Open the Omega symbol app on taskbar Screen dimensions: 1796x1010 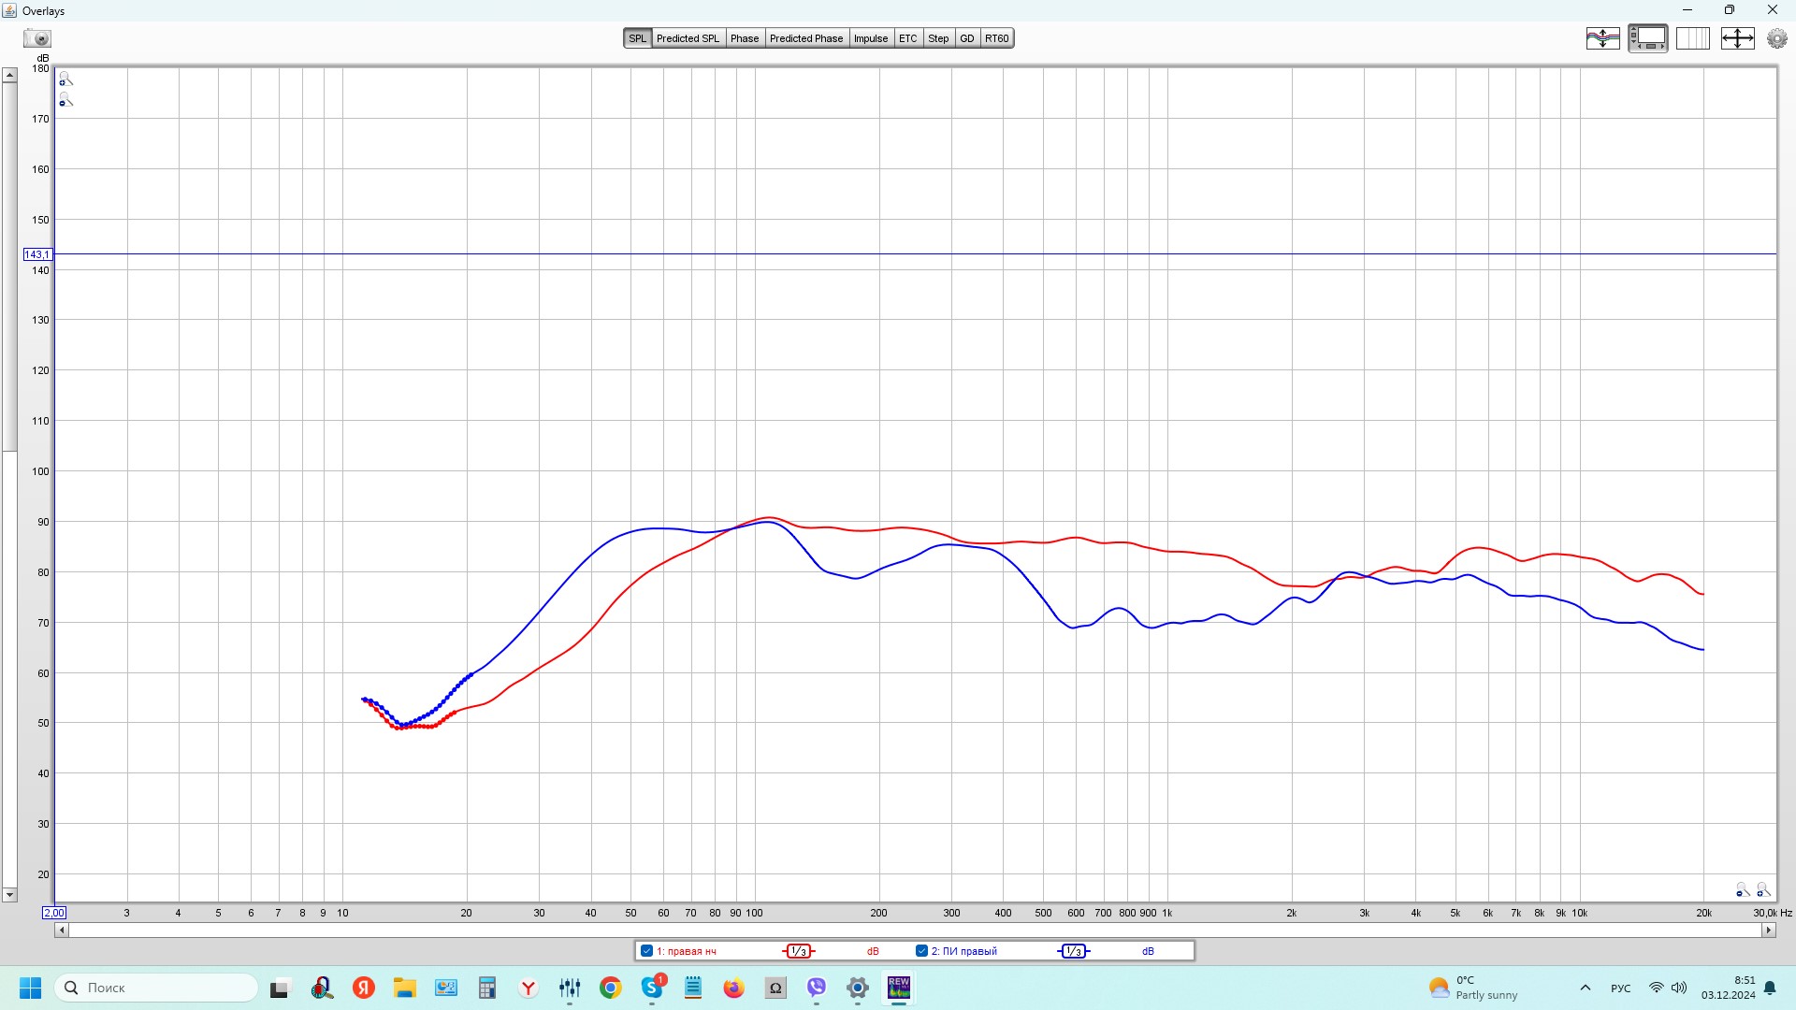coord(775,988)
